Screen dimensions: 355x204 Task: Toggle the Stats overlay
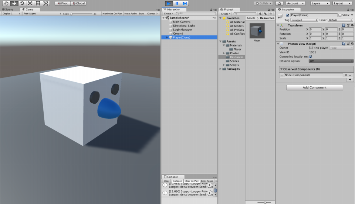click(x=142, y=14)
